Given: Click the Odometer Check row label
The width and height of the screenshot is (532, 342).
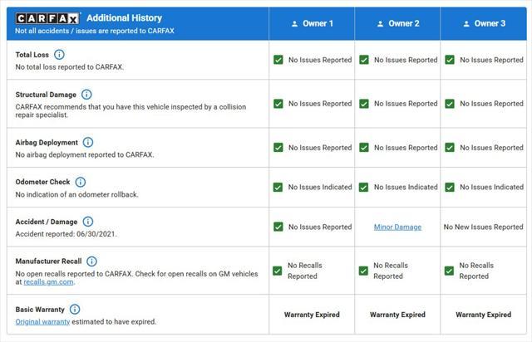Looking at the screenshot, I should (x=42, y=182).
